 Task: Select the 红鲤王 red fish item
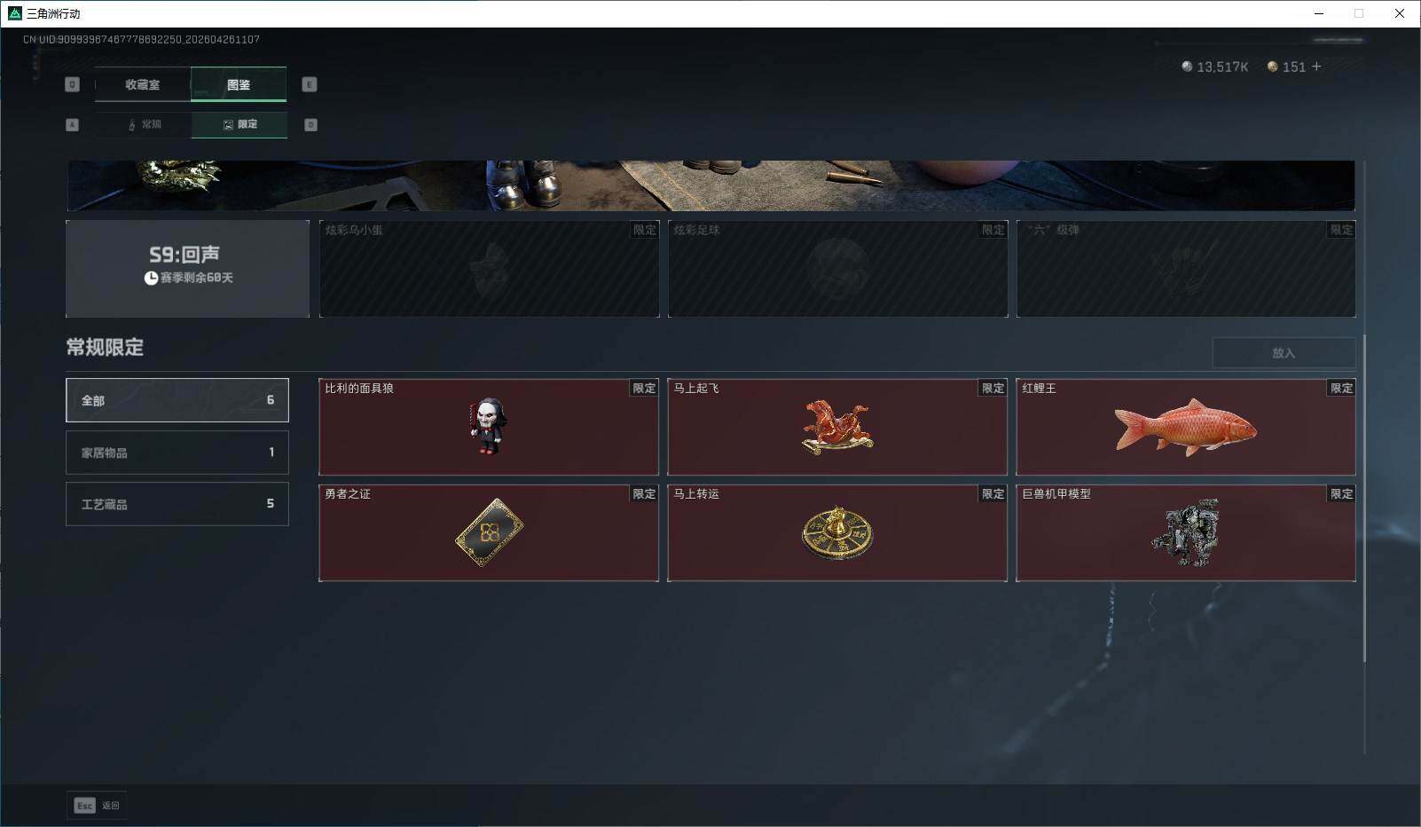click(1186, 427)
